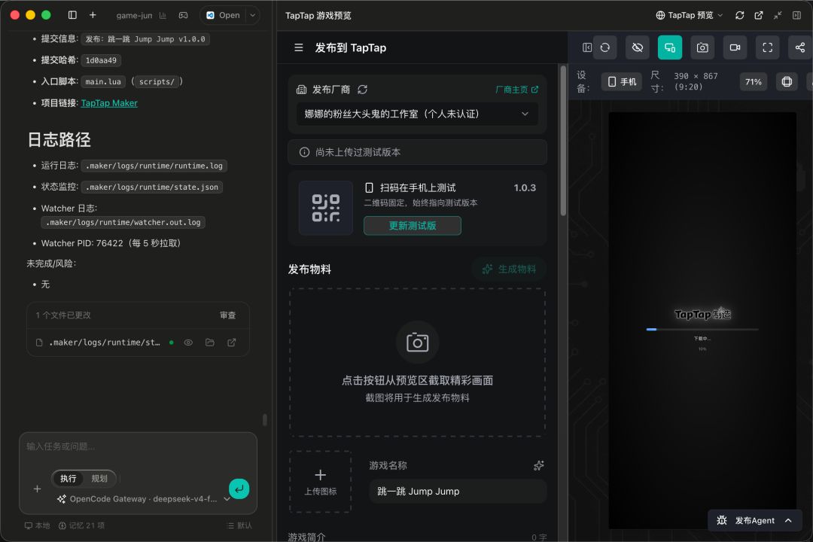Add a new tab with the plus icon
Screen dimensions: 813x542
(x=93, y=15)
